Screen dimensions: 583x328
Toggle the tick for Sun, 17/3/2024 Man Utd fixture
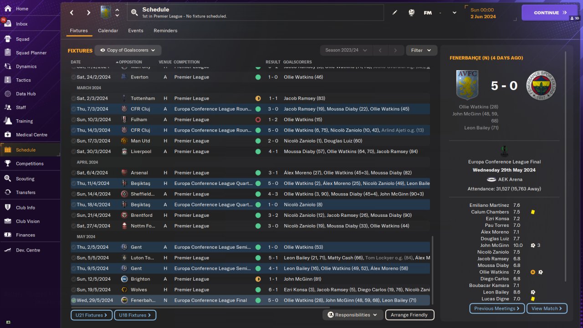pos(74,141)
